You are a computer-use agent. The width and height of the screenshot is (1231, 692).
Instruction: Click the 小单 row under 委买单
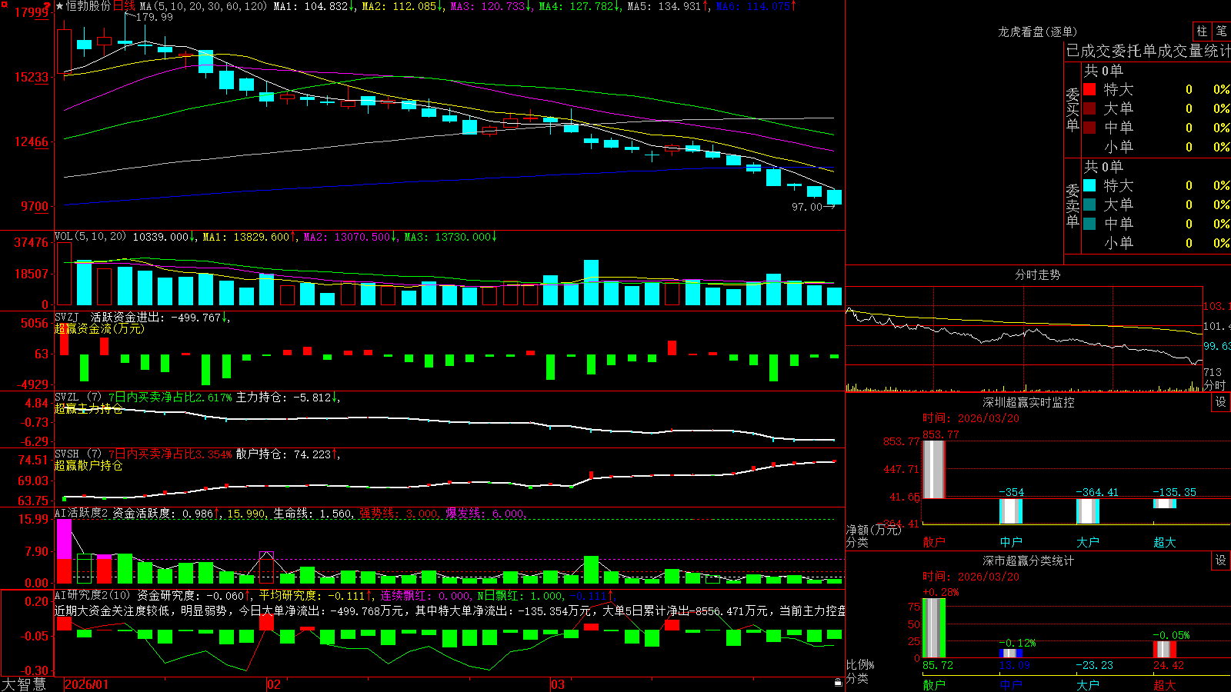pyautogui.click(x=1156, y=147)
